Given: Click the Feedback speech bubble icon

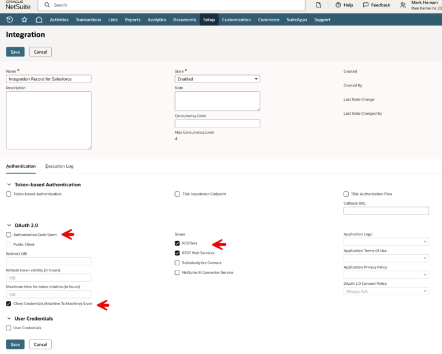Looking at the screenshot, I should click(365, 5).
